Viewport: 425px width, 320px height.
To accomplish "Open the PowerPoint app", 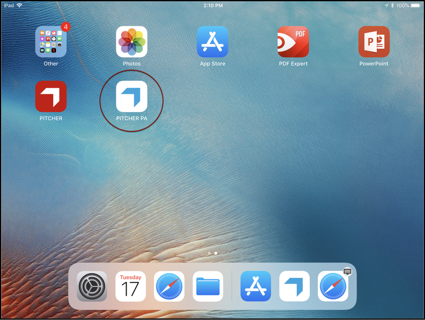I will 374,42.
